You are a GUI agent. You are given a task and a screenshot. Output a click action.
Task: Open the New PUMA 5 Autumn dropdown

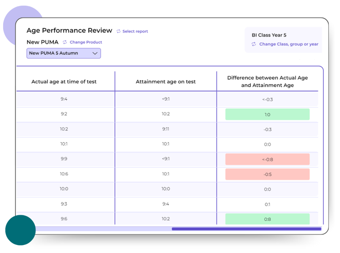tap(64, 53)
